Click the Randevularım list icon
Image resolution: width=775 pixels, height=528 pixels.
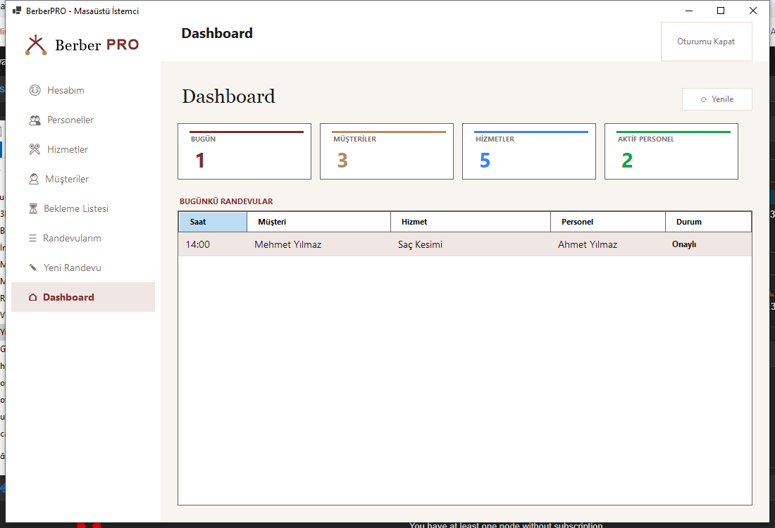(32, 238)
